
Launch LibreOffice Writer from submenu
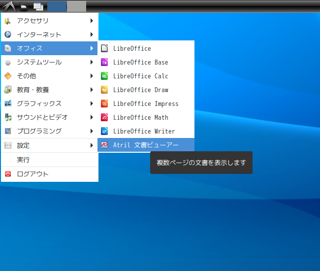(x=146, y=131)
